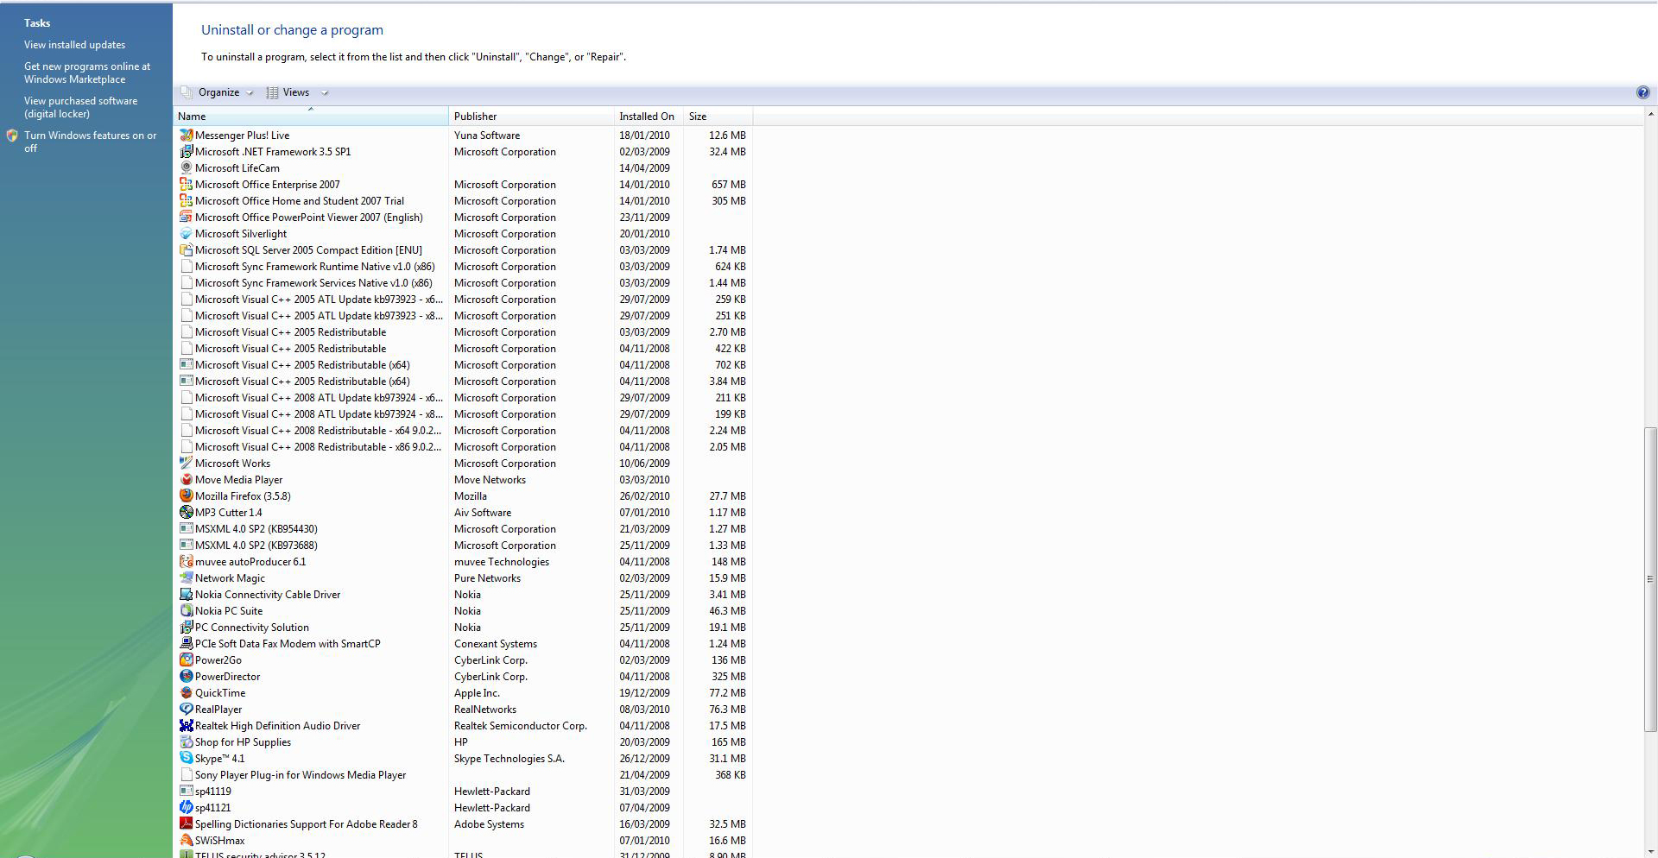The height and width of the screenshot is (858, 1658).
Task: Click the Microsoft Works icon
Action: (186, 463)
